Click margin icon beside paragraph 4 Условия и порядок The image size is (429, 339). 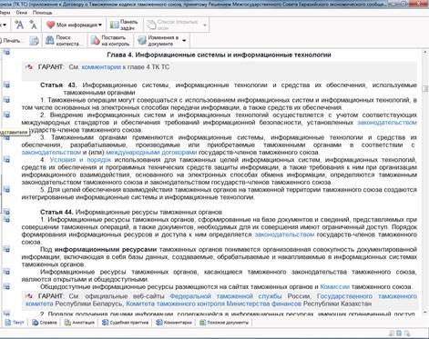click(x=6, y=160)
